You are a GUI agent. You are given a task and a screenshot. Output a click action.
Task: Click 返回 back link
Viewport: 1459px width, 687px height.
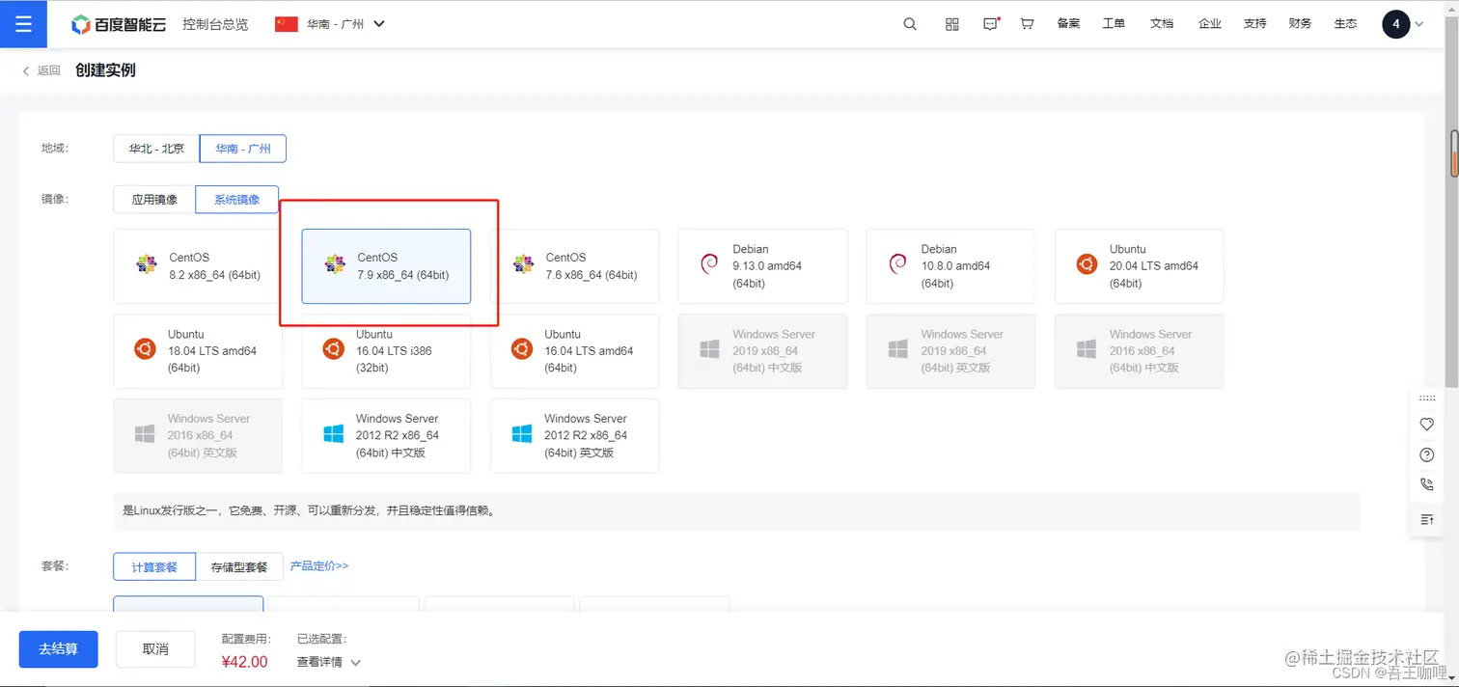(x=48, y=70)
